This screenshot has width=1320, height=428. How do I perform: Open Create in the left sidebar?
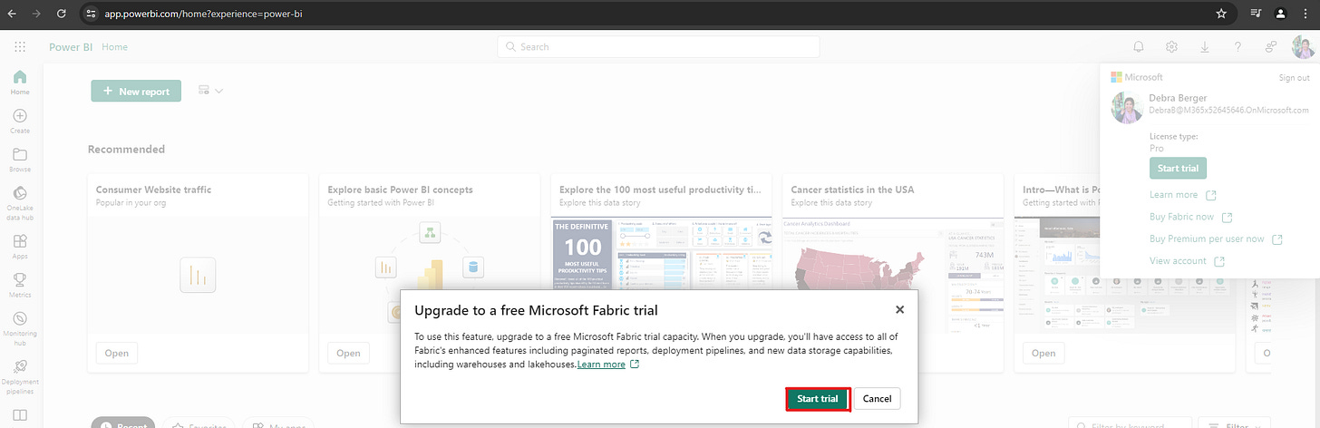pyautogui.click(x=20, y=122)
